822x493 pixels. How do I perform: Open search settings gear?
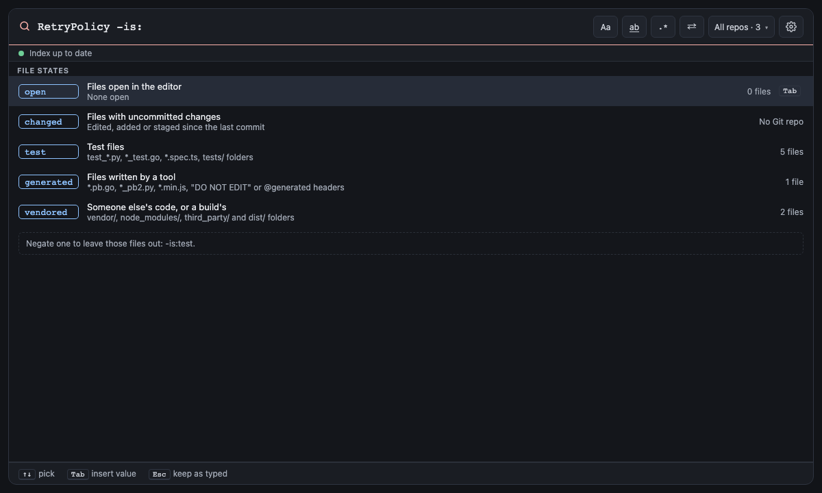coord(791,27)
